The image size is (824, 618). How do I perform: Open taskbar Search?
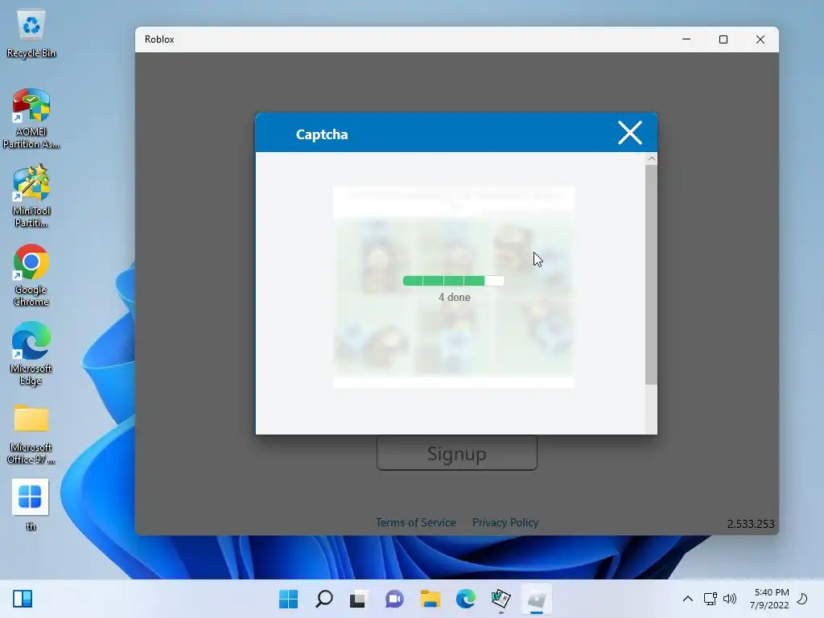tap(323, 599)
